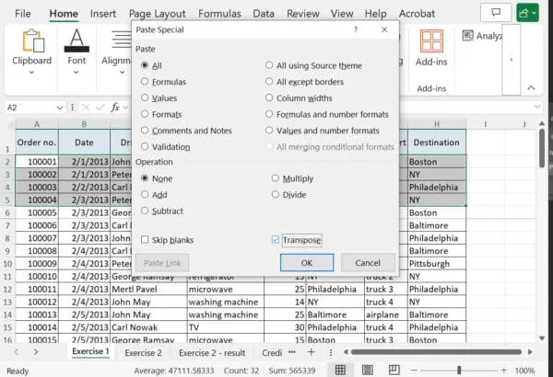Select the Formats paste option
The width and height of the screenshot is (553, 377).
click(145, 114)
